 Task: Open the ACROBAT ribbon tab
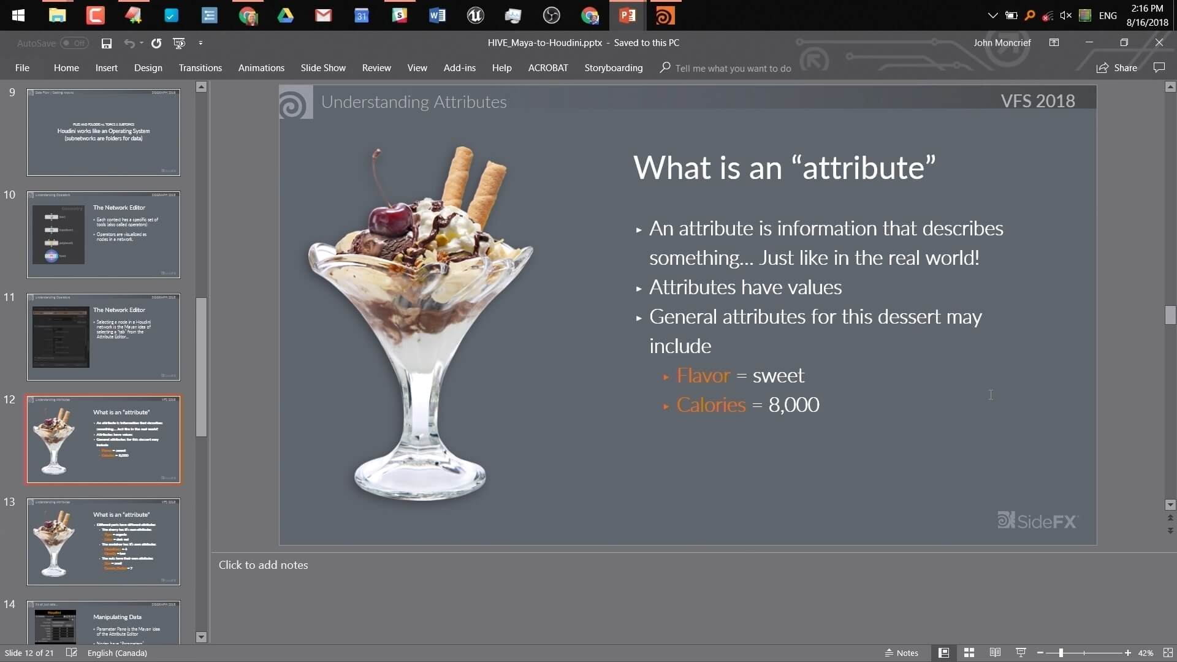pos(548,68)
